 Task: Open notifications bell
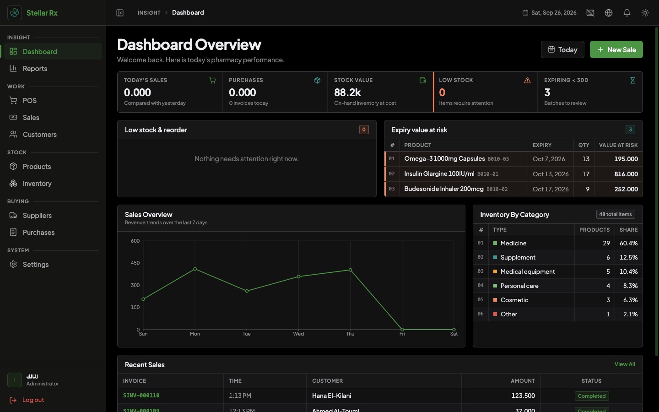point(627,13)
